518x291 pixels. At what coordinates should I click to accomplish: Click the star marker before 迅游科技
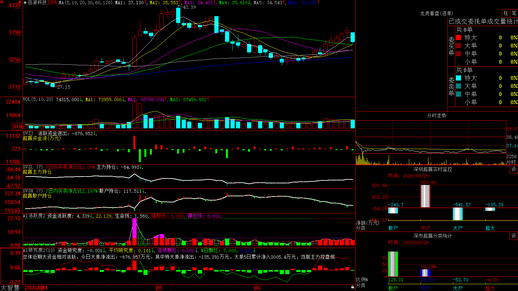point(25,3)
